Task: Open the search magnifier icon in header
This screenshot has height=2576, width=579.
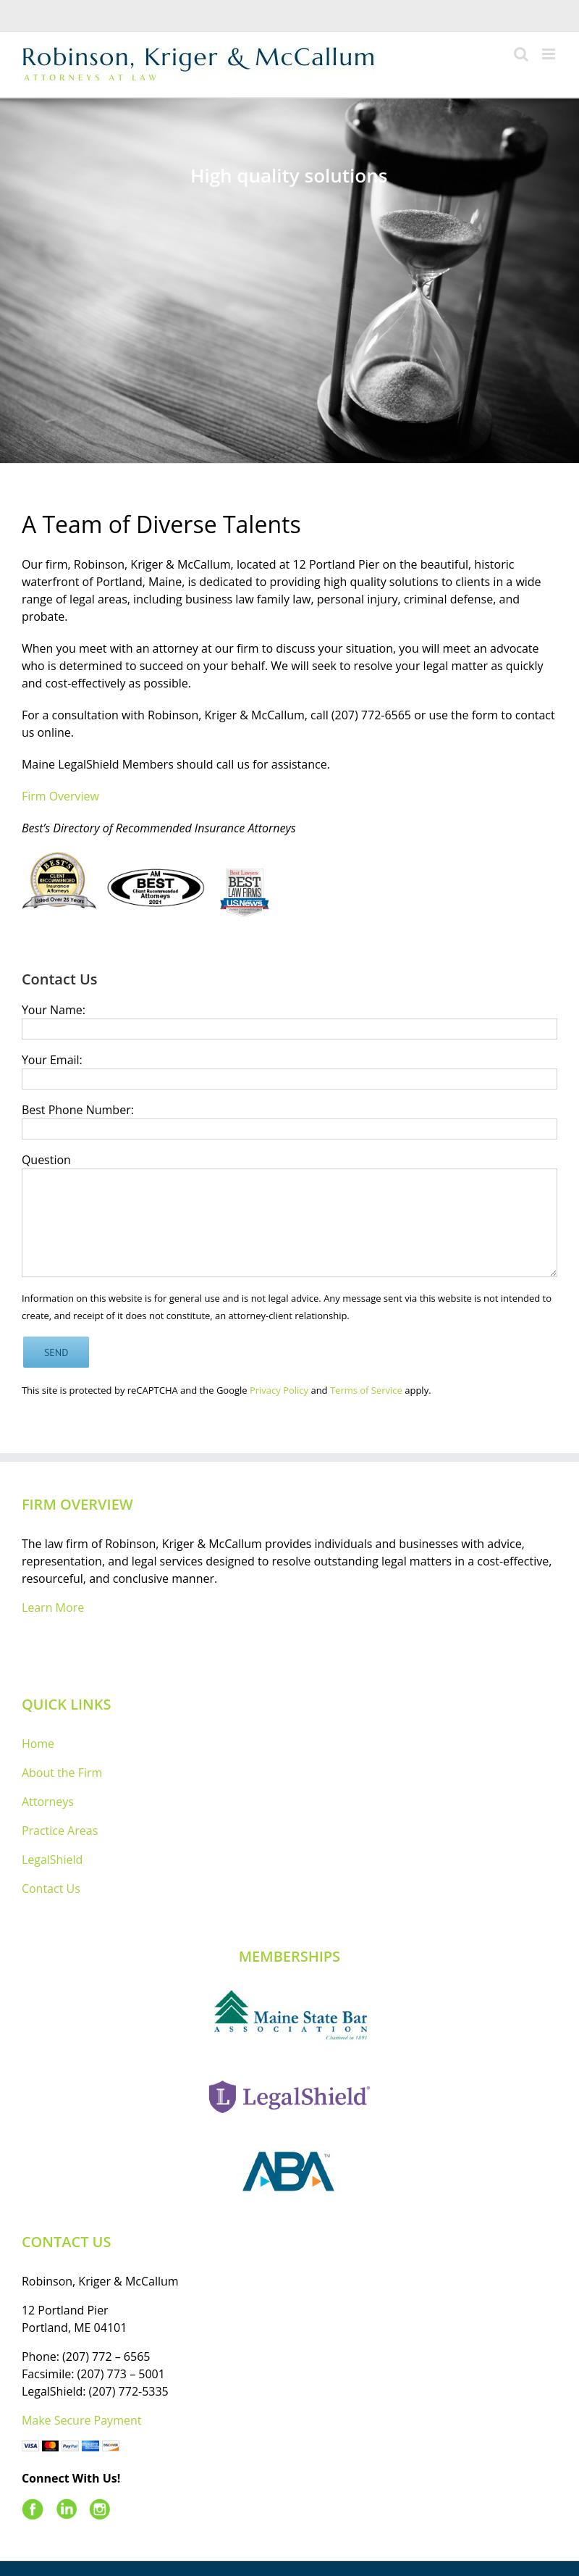Action: click(x=520, y=54)
